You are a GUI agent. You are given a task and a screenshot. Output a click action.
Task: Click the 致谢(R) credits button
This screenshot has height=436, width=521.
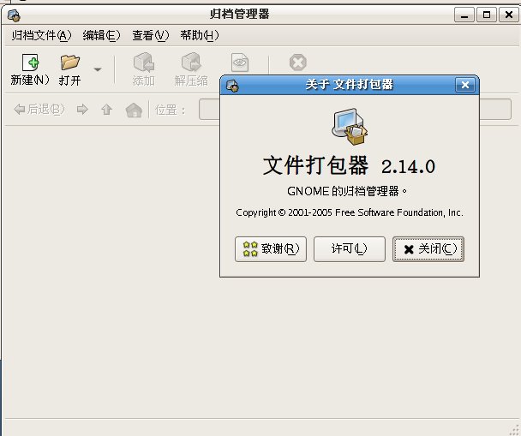[x=271, y=249]
